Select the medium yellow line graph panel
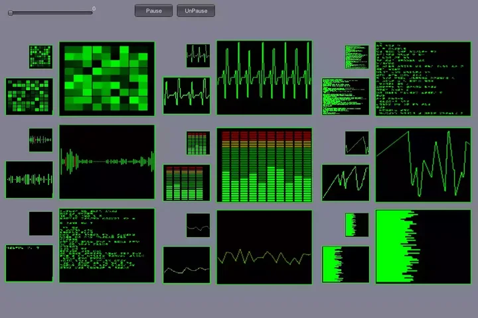Screen dimensions: 478x318 [x=187, y=265]
